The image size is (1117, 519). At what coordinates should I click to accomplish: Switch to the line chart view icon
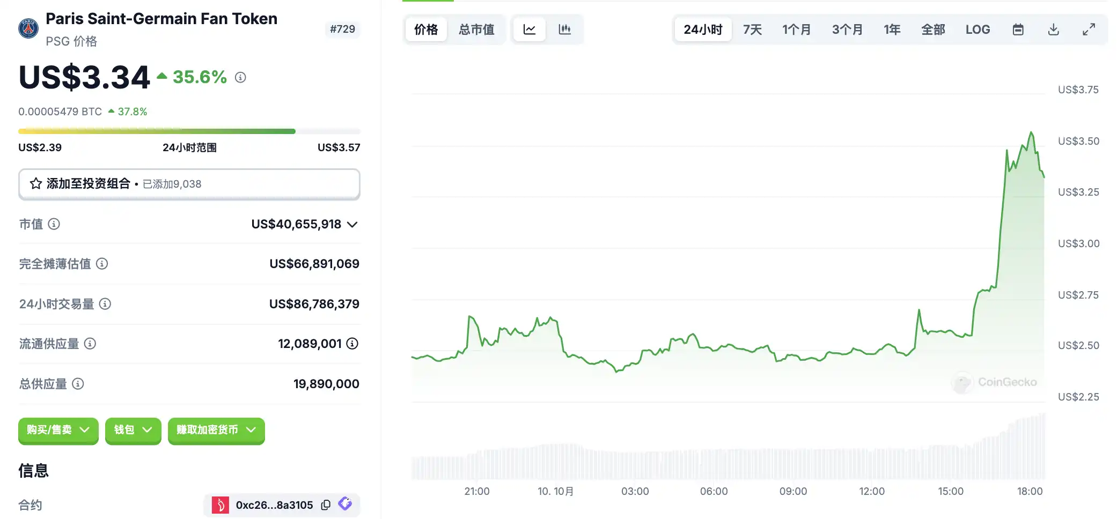530,29
